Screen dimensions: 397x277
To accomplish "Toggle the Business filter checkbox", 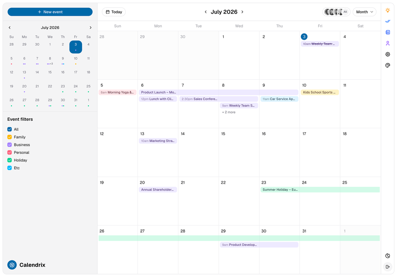I will pos(10,145).
